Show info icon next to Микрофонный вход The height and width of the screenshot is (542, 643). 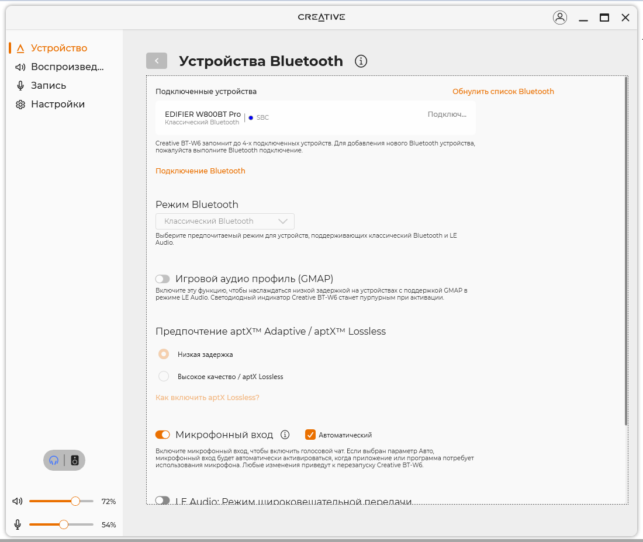pyautogui.click(x=285, y=435)
